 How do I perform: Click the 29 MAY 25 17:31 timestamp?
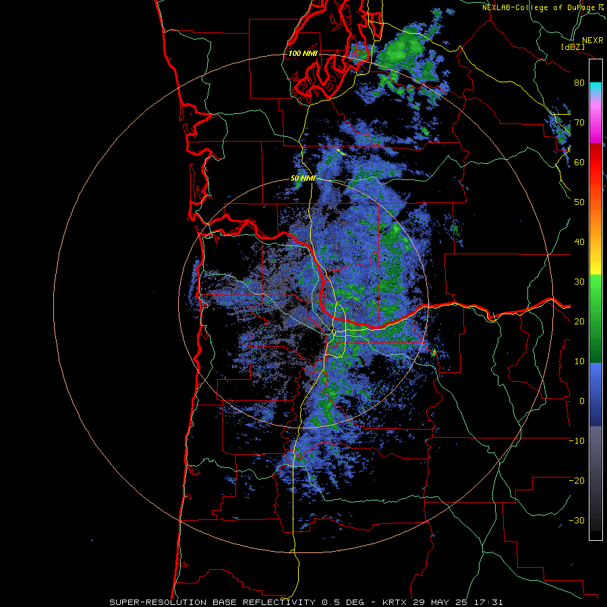click(x=458, y=602)
